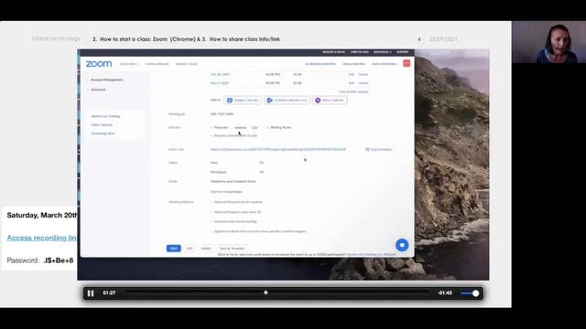This screenshot has width=586, height=329.
Task: Toggle Automatically record meeting checkbox
Action: click(212, 221)
